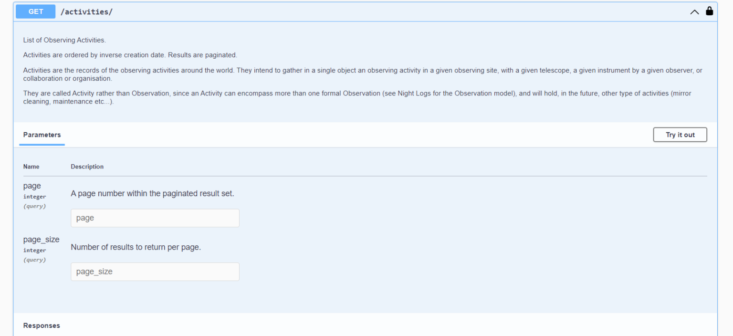Click the authorization lock icon
Screen dimensions: 733x336
709,11
